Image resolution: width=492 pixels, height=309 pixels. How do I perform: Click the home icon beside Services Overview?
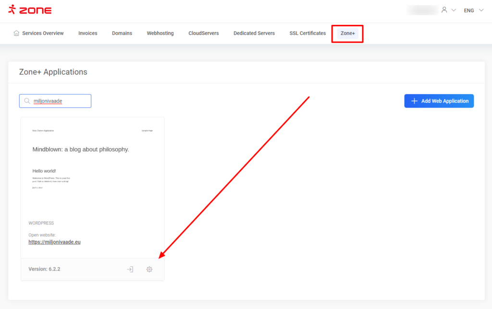(17, 34)
